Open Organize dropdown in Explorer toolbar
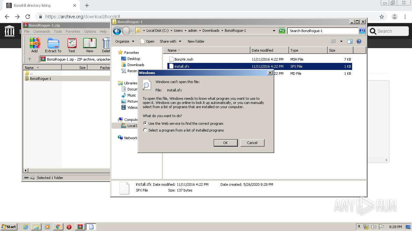The image size is (412, 231). (125, 41)
